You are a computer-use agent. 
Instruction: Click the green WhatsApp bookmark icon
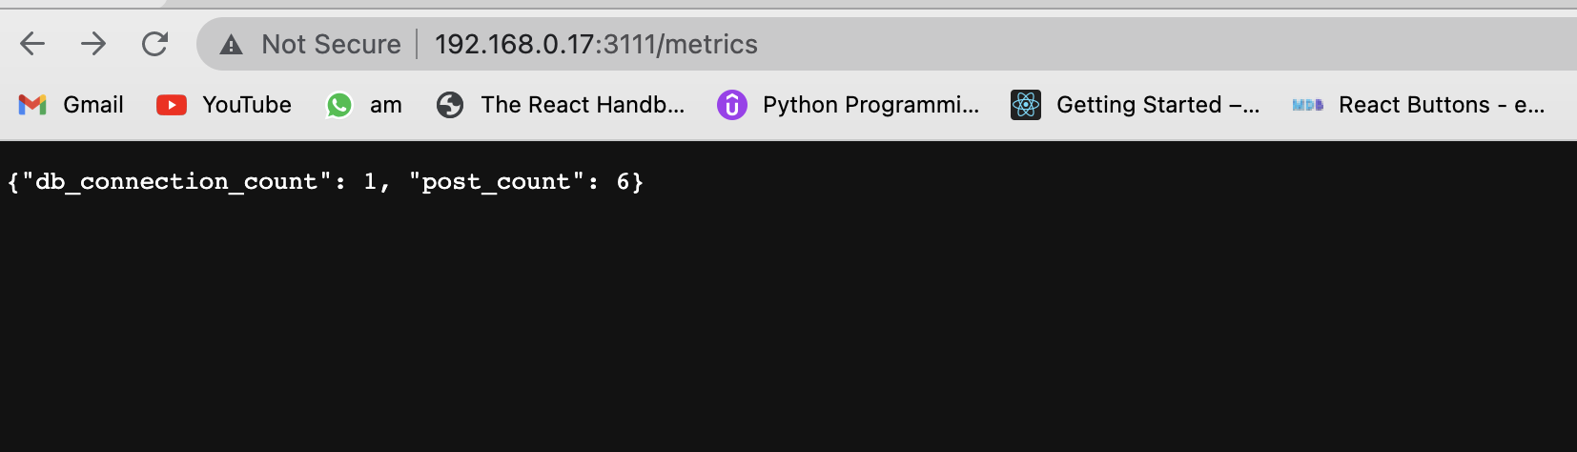tap(339, 105)
